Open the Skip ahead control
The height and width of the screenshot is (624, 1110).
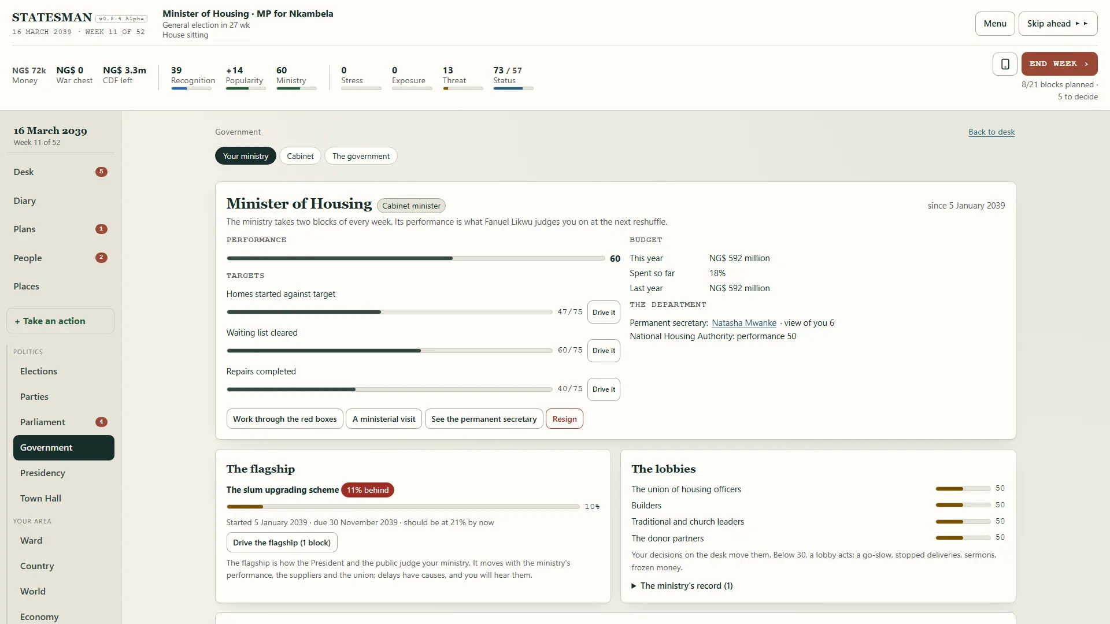pos(1057,24)
